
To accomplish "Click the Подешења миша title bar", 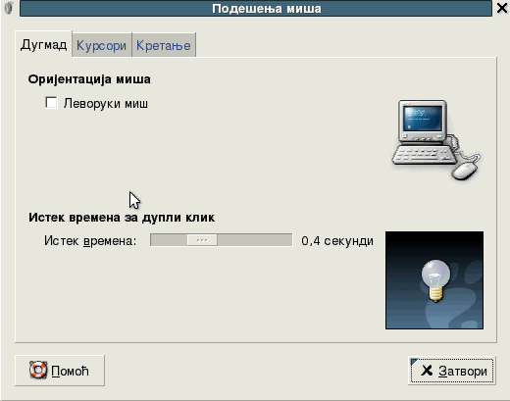I will click(x=256, y=9).
